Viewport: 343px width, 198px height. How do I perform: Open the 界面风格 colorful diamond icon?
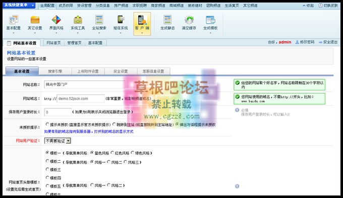(x=56, y=20)
